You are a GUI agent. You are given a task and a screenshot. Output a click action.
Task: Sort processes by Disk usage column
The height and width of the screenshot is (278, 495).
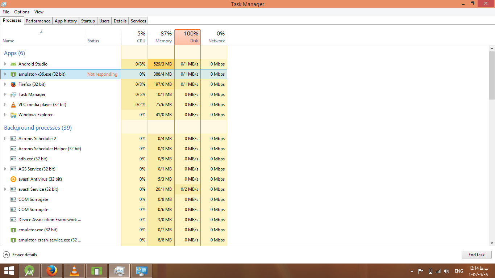click(x=188, y=37)
